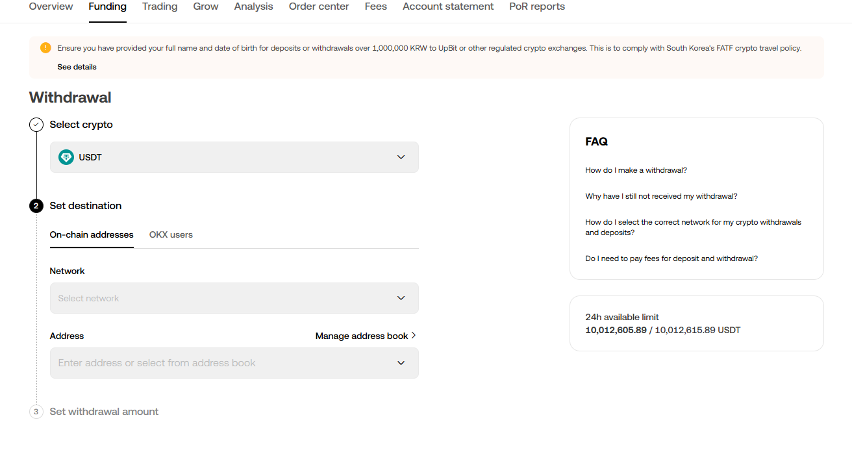Screen dimensions: 852x452
Task: Open the Account statement tab
Action: point(448,6)
